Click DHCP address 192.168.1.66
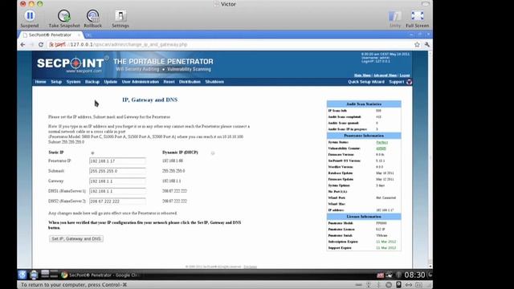Screen dimensions: 514x289 point(173,161)
